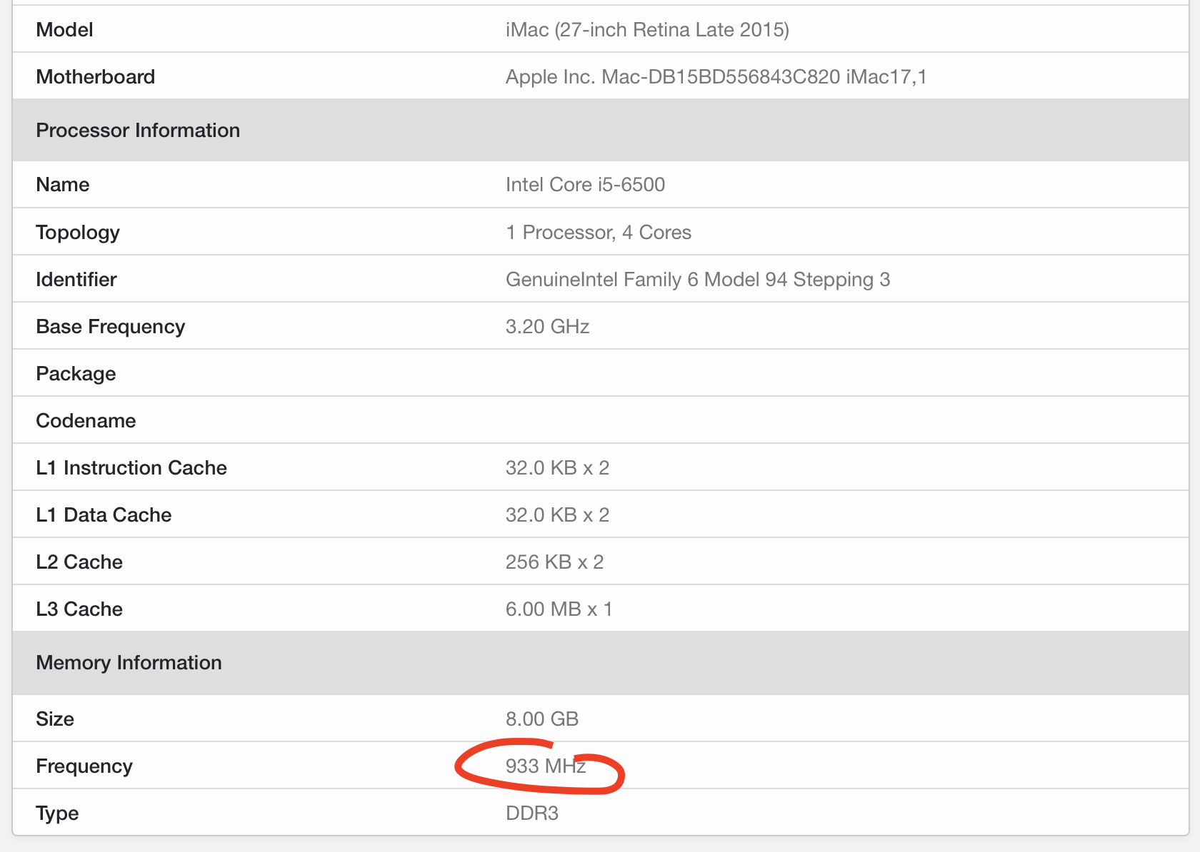Click the '933 MHz' memory frequency value
The image size is (1200, 852).
pyautogui.click(x=546, y=766)
